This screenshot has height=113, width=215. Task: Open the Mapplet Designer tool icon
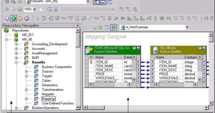click(107, 27)
